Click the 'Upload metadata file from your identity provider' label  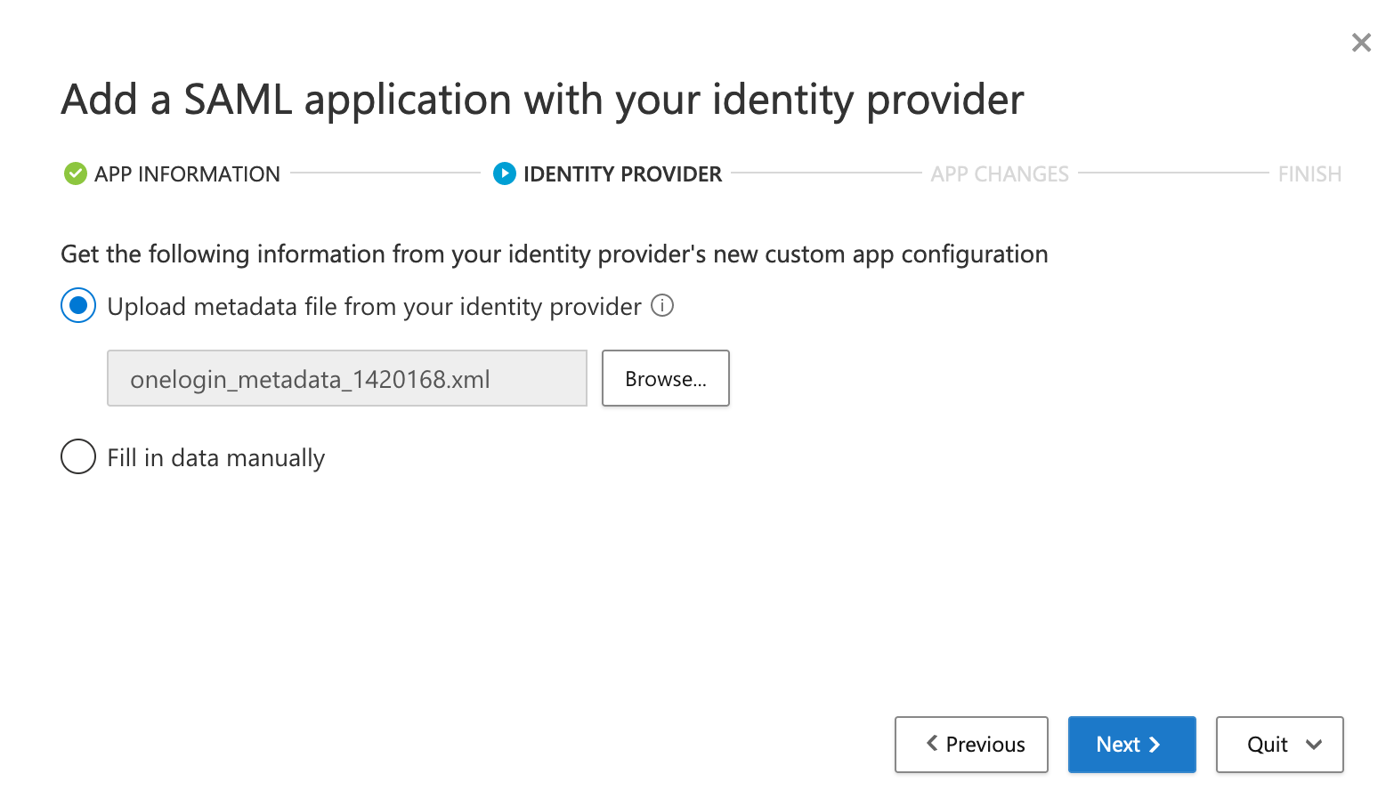[x=374, y=307]
